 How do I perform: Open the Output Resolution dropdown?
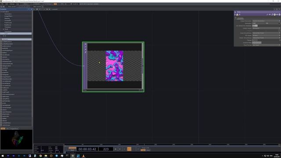click(x=266, y=21)
